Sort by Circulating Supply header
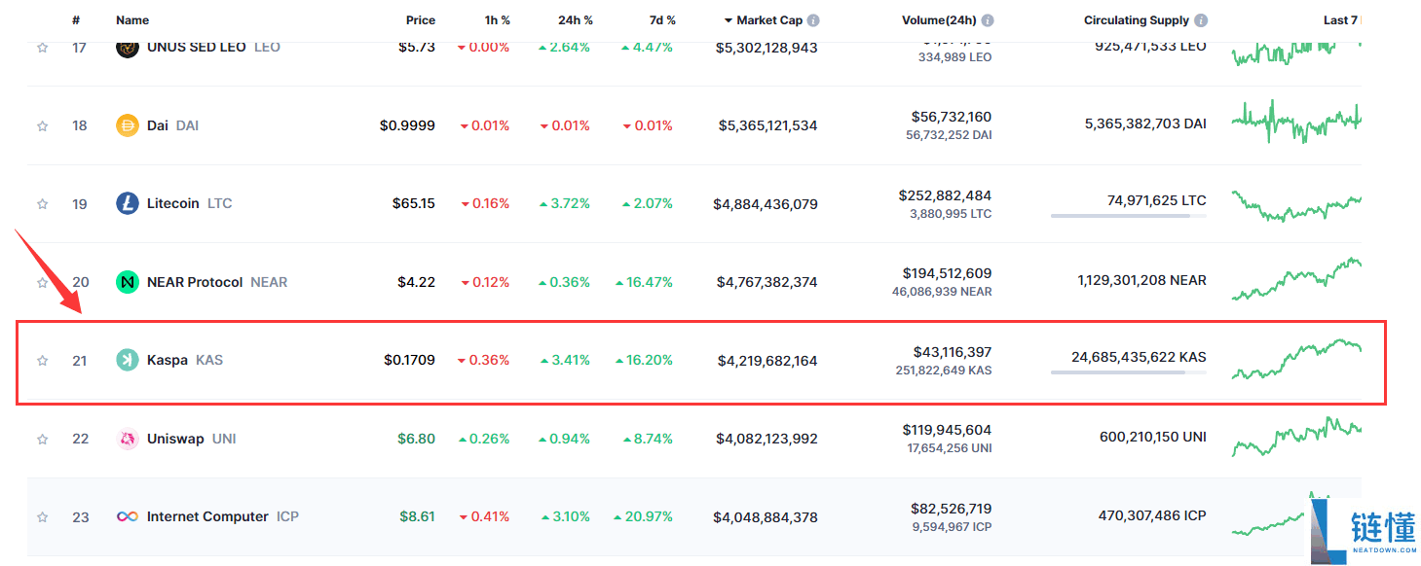The width and height of the screenshot is (1421, 566). [x=1137, y=20]
